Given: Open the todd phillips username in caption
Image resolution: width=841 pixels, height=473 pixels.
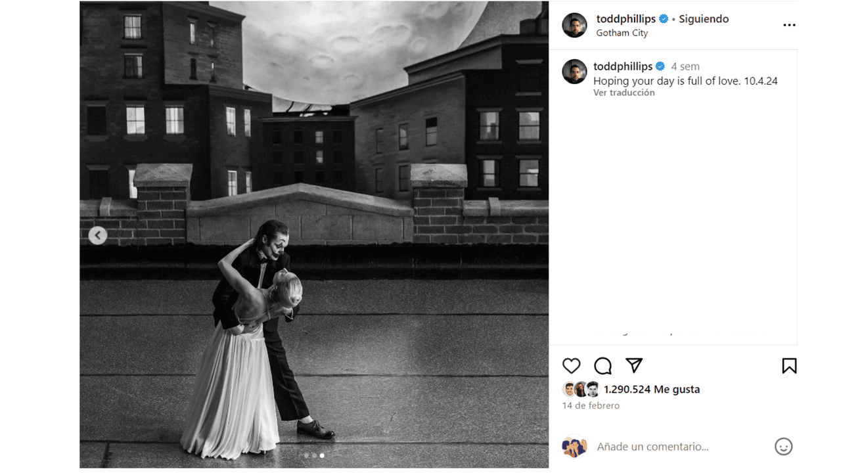Looking at the screenshot, I should (x=623, y=66).
